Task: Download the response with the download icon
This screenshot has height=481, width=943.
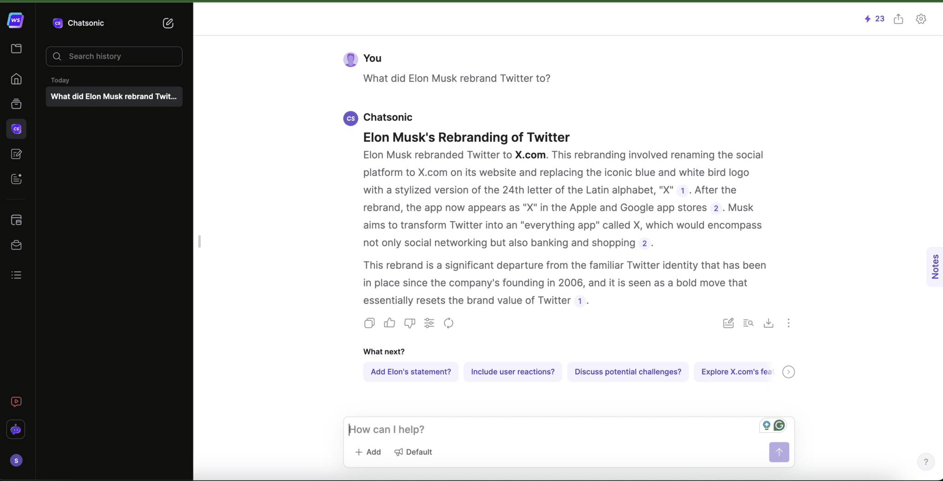Action: 768,323
